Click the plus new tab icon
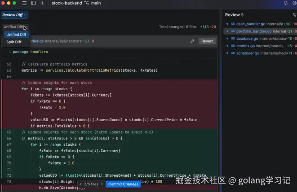The height and width of the screenshot is (192, 297). (42, 3)
